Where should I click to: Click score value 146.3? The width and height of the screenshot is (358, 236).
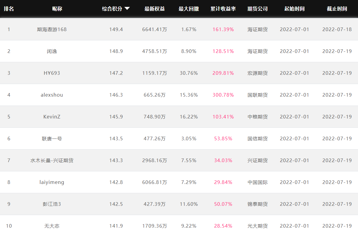116,95
